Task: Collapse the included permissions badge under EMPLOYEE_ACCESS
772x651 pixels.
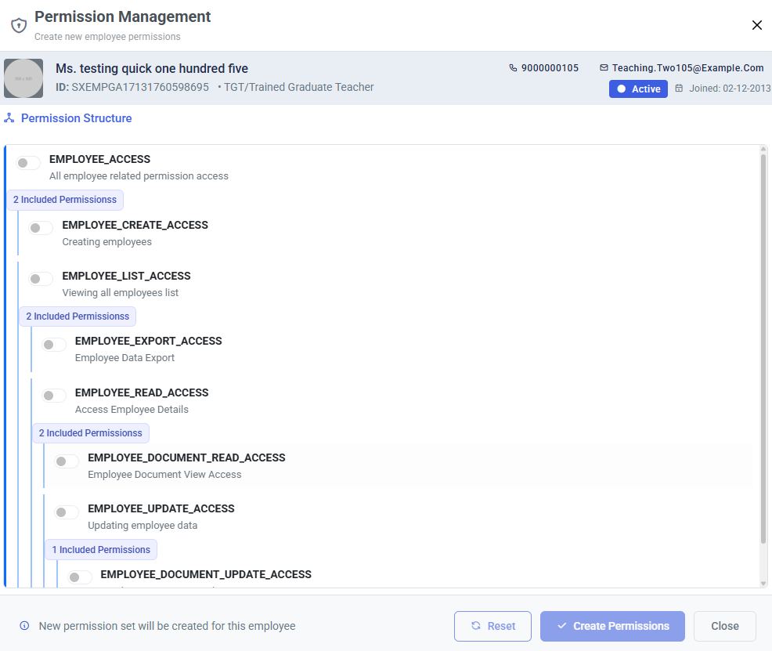Action: coord(65,200)
